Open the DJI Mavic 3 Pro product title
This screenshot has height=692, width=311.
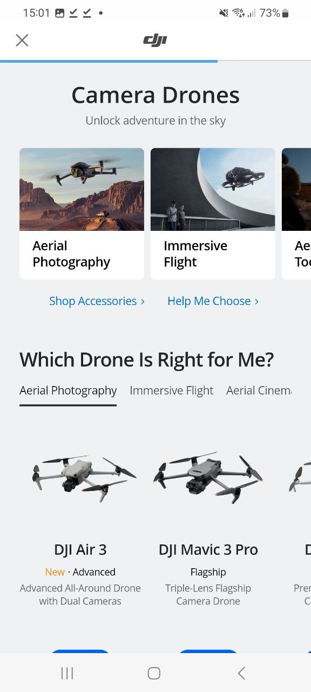click(x=208, y=550)
